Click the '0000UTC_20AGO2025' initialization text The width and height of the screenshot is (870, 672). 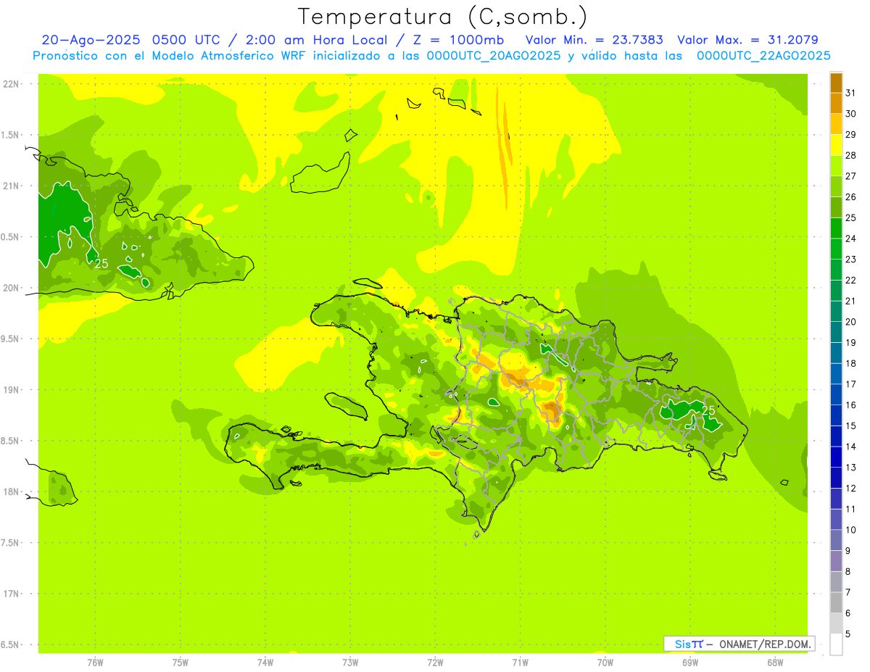pyautogui.click(x=494, y=56)
